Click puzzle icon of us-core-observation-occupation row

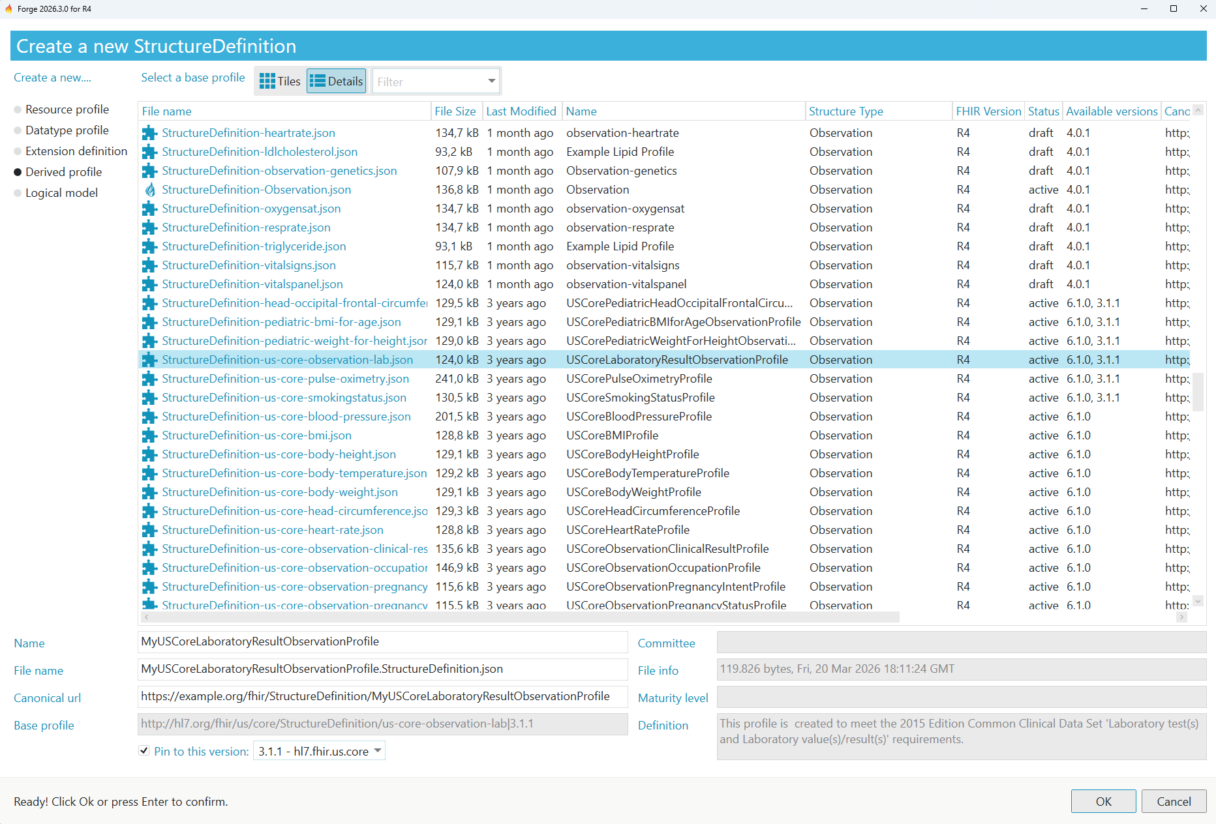click(150, 568)
